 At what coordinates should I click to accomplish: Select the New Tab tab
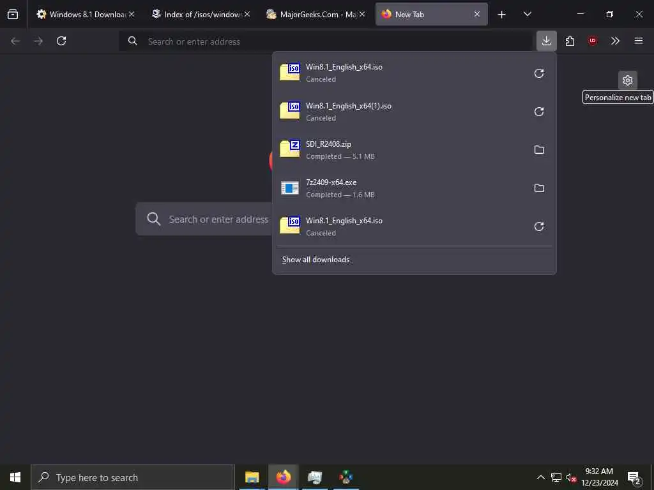pyautogui.click(x=431, y=14)
